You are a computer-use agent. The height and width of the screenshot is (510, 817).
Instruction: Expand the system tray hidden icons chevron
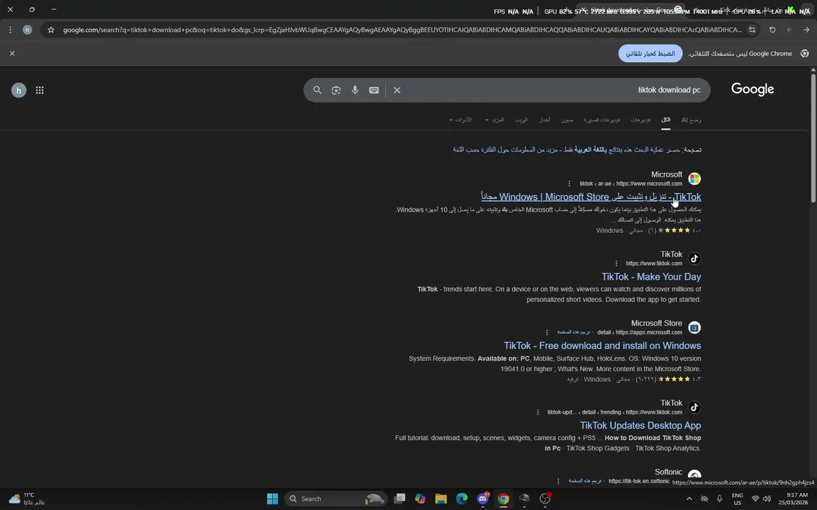[689, 499]
